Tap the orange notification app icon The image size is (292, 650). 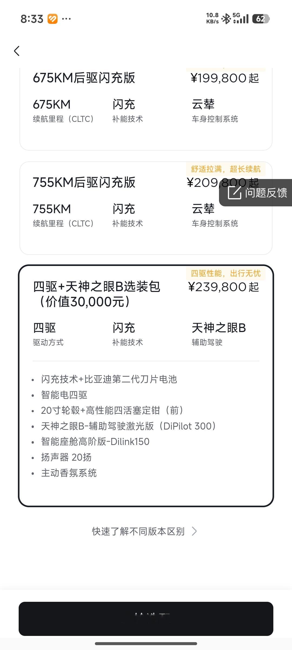click(x=52, y=19)
